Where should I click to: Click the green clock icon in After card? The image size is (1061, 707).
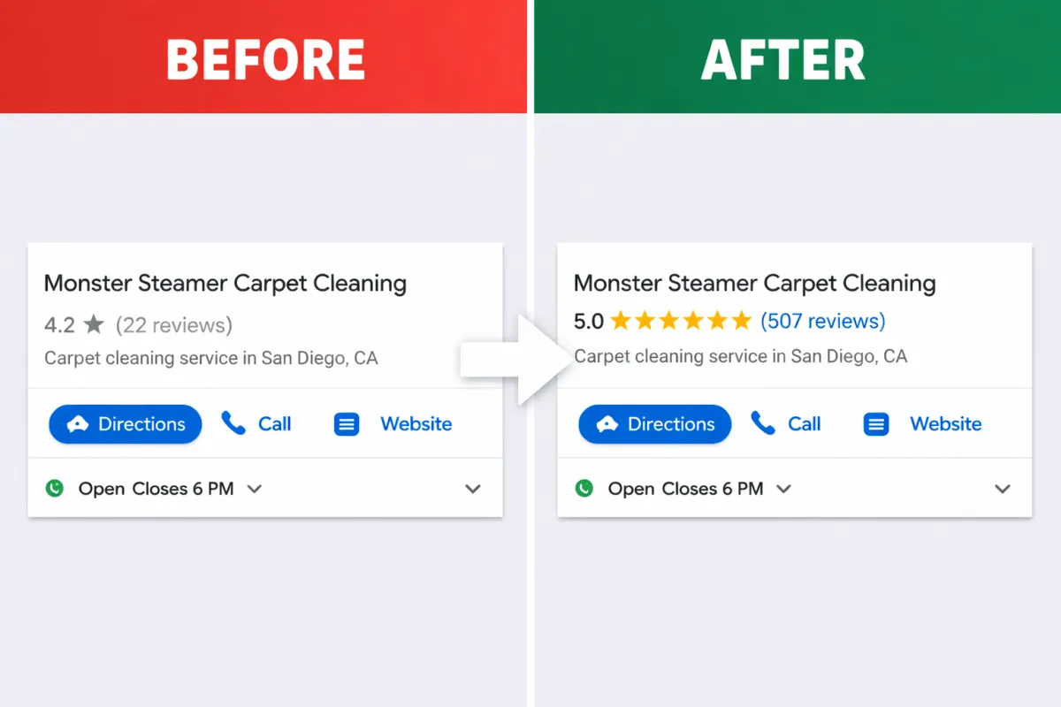click(x=584, y=488)
